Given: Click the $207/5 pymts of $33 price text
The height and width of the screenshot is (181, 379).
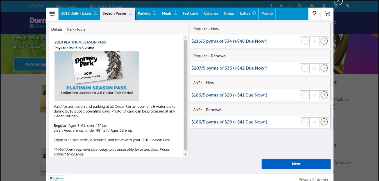Looking at the screenshot, I should click(x=229, y=68).
